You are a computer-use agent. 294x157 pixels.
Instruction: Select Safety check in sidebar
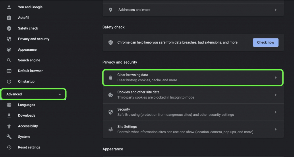click(28, 28)
